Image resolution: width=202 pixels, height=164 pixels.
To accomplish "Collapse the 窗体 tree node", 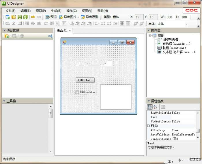I will coord(150,35).
